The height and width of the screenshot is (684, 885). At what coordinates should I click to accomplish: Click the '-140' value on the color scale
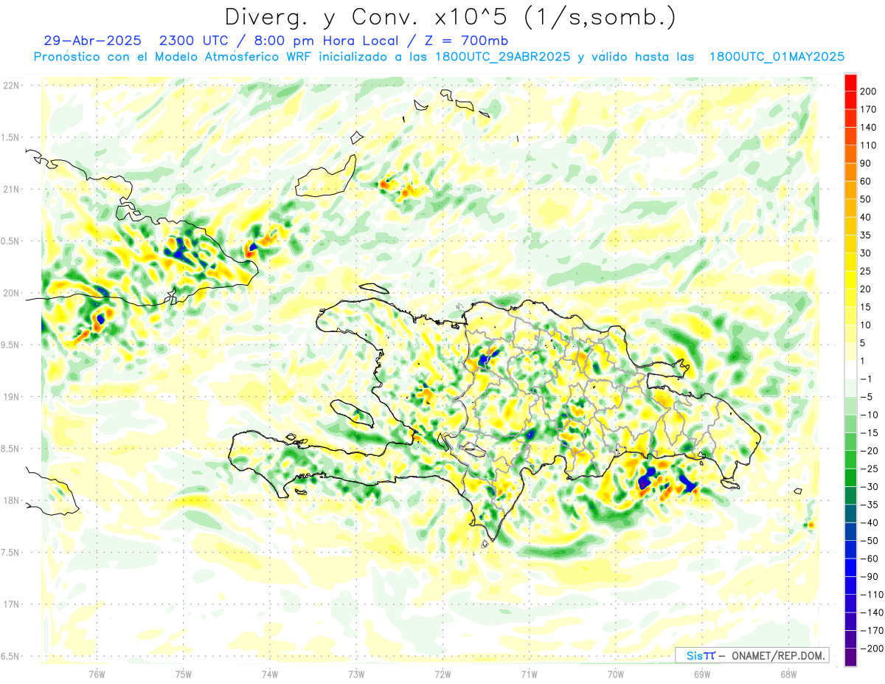point(872,612)
